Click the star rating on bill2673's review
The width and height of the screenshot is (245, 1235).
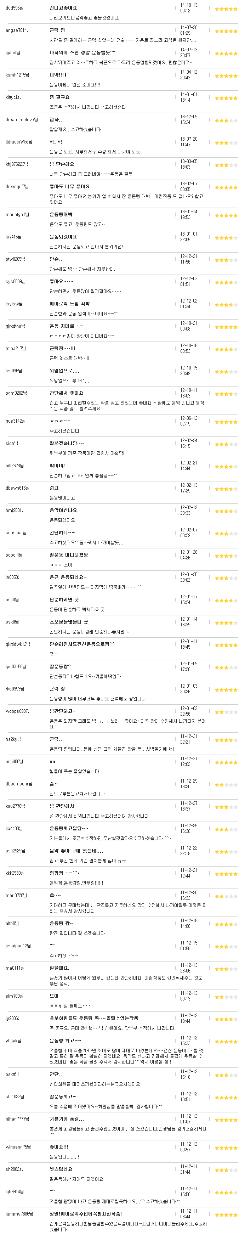pos(226,467)
